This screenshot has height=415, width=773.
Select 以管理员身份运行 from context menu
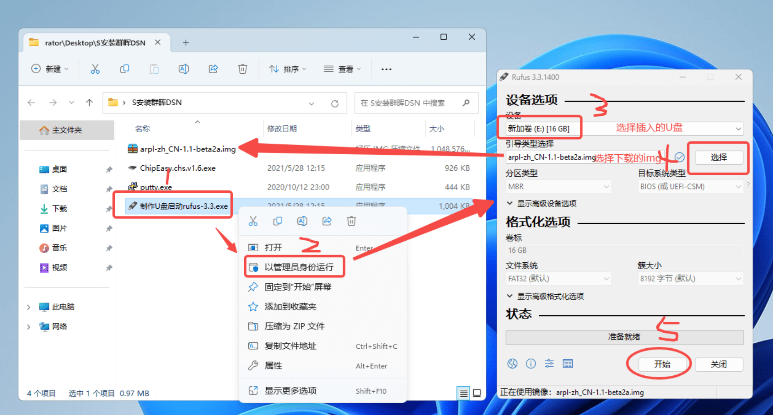click(299, 267)
